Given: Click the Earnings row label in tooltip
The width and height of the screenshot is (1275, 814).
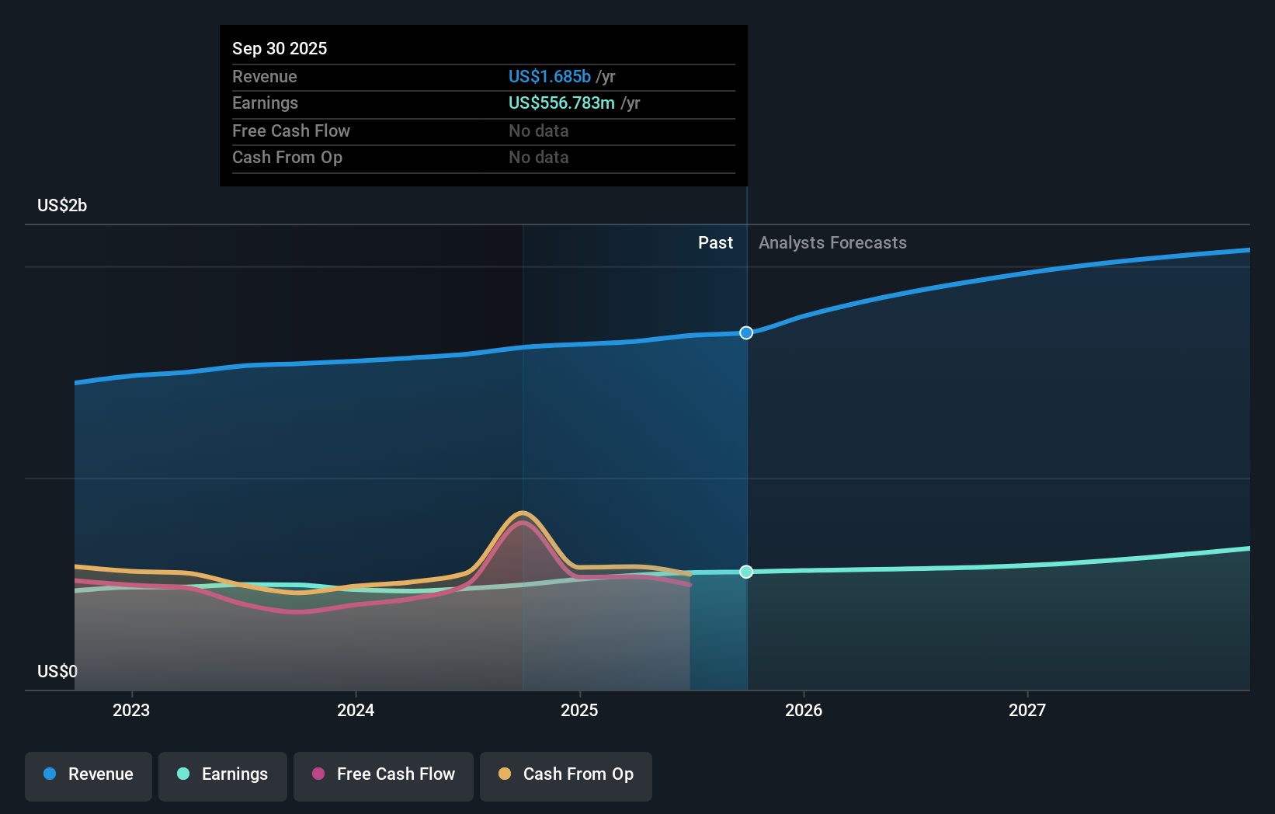Looking at the screenshot, I should coord(265,103).
